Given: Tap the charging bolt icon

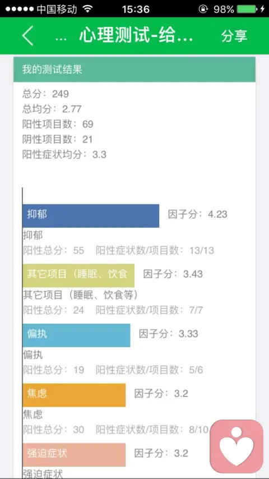Looking at the screenshot, I should click(x=262, y=9).
